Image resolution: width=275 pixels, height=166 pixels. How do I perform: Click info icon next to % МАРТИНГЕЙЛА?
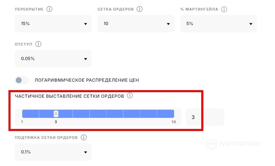pyautogui.click(x=224, y=9)
